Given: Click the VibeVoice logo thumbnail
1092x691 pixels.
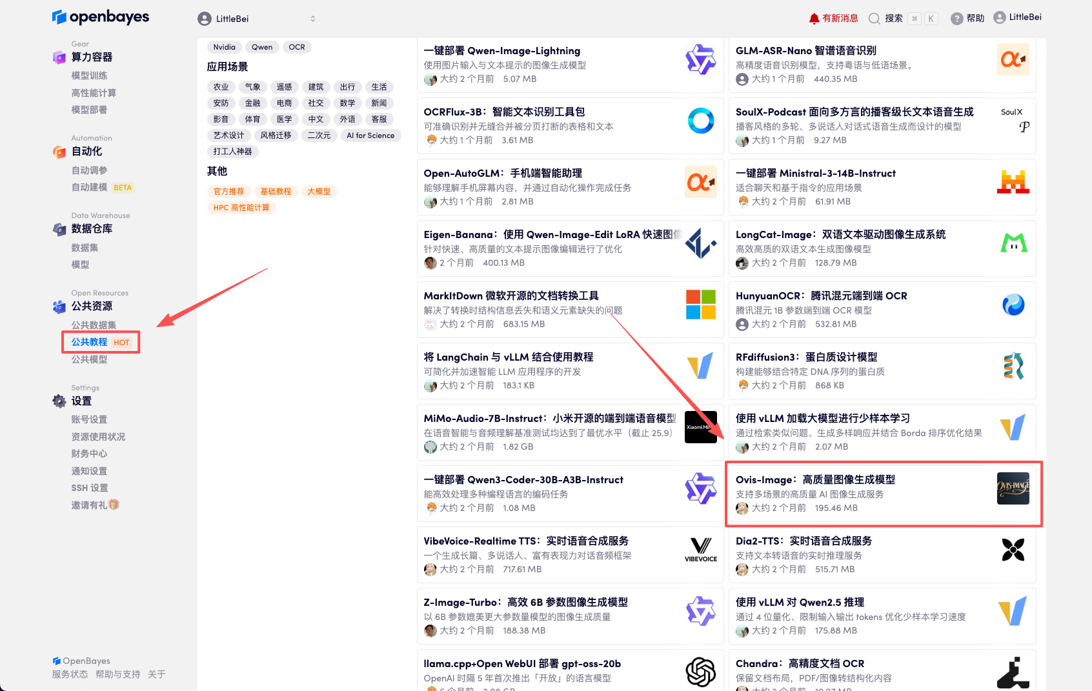Looking at the screenshot, I should pyautogui.click(x=701, y=550).
